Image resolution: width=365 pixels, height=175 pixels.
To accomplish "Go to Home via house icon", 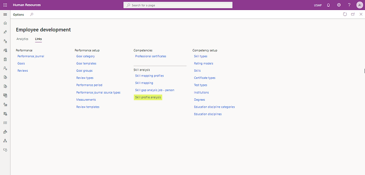I will click(5, 23).
